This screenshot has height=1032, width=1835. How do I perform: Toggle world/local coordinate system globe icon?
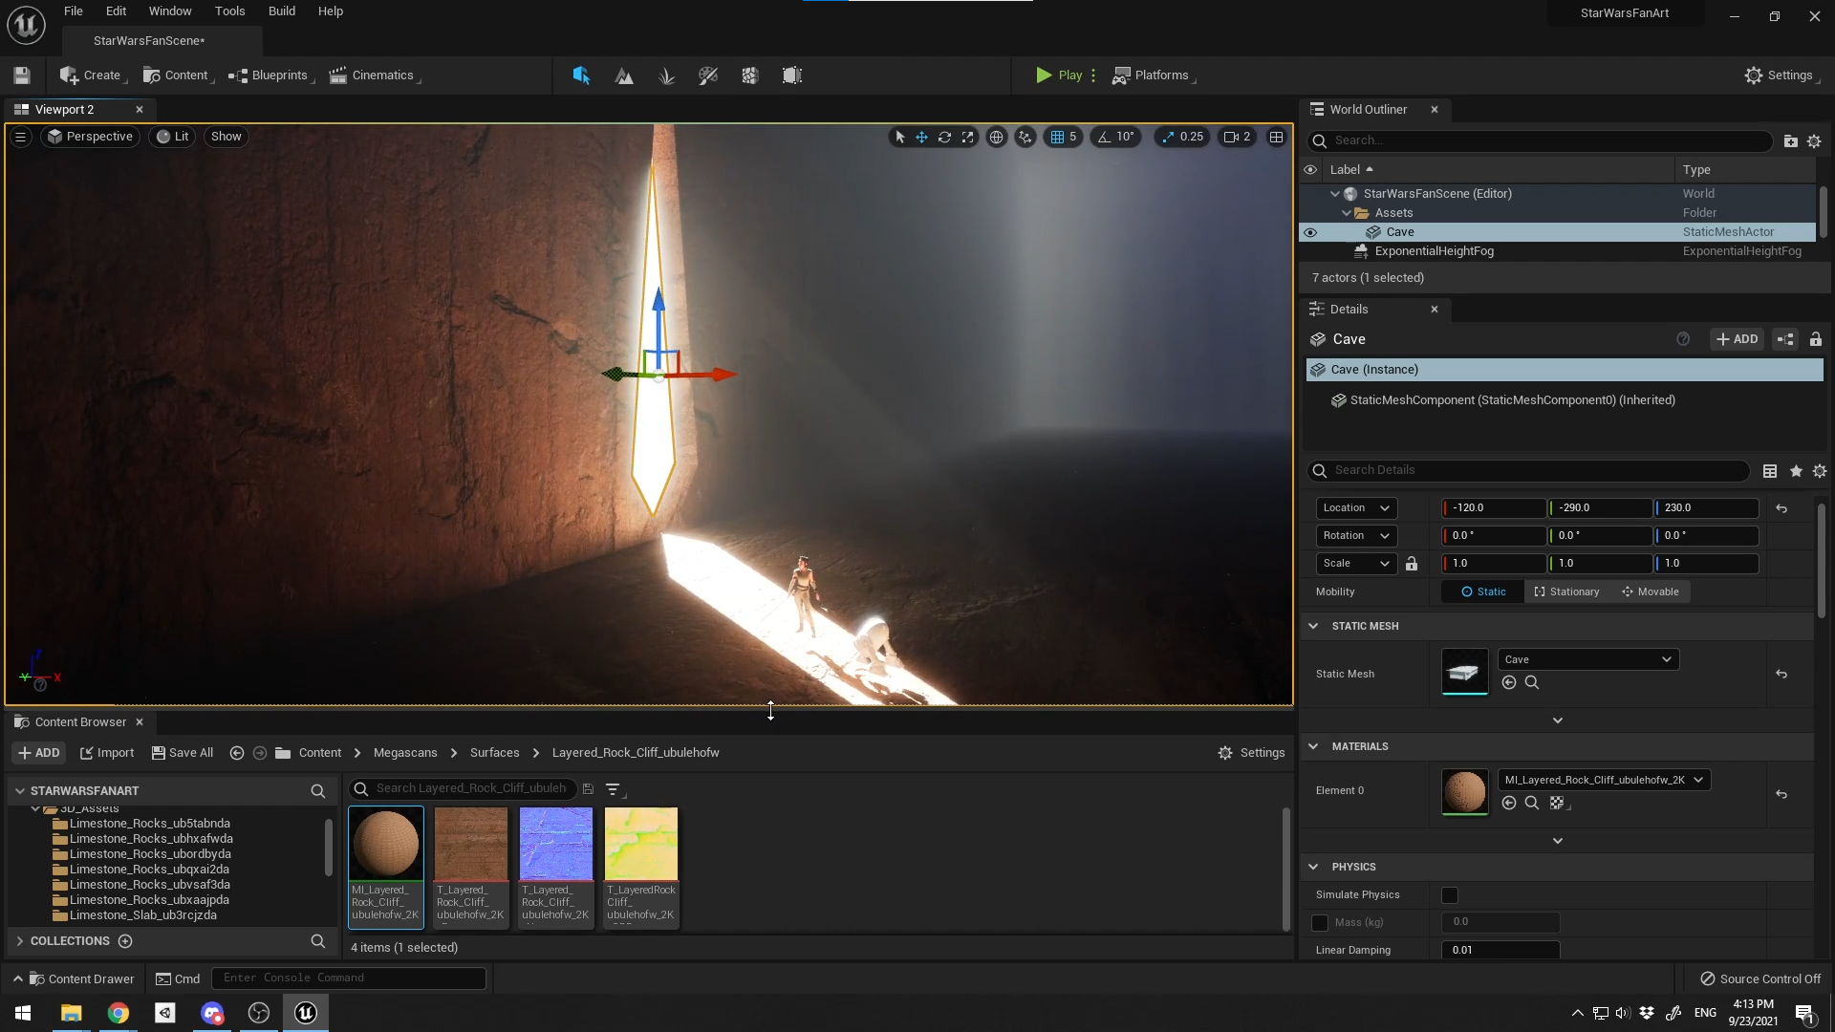[997, 137]
